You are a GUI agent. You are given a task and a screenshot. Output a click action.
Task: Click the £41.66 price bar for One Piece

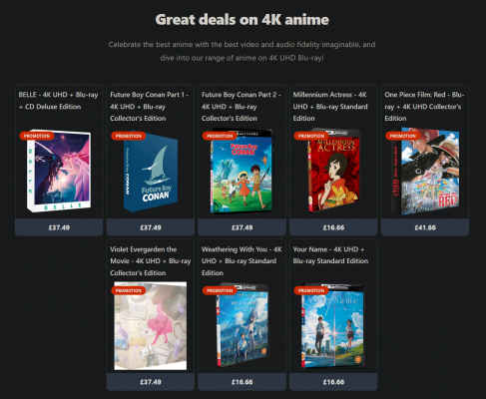click(x=425, y=227)
